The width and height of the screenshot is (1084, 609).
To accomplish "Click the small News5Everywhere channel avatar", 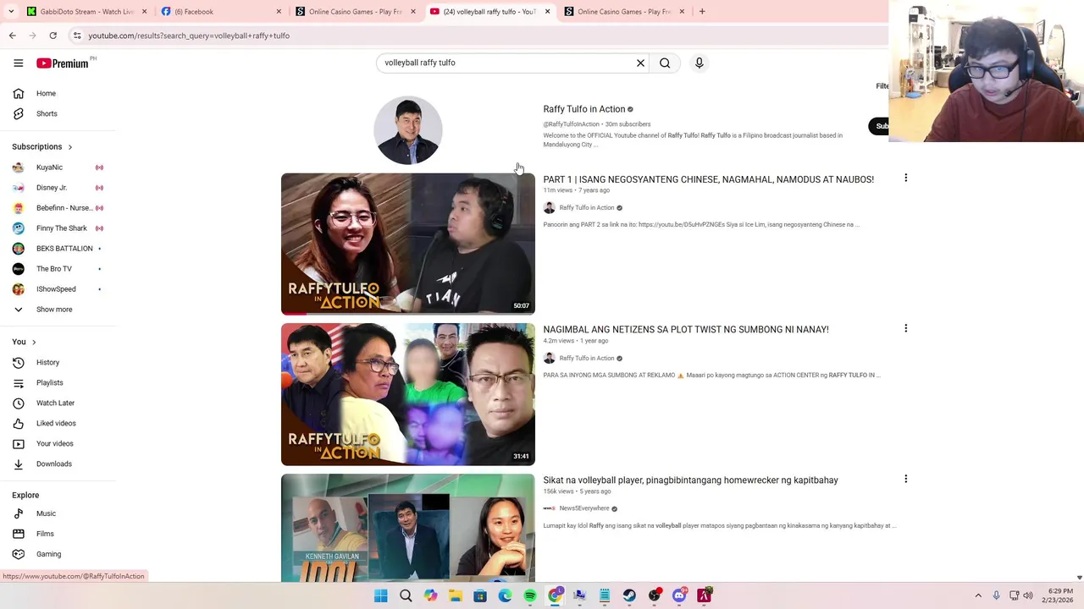I will click(549, 508).
